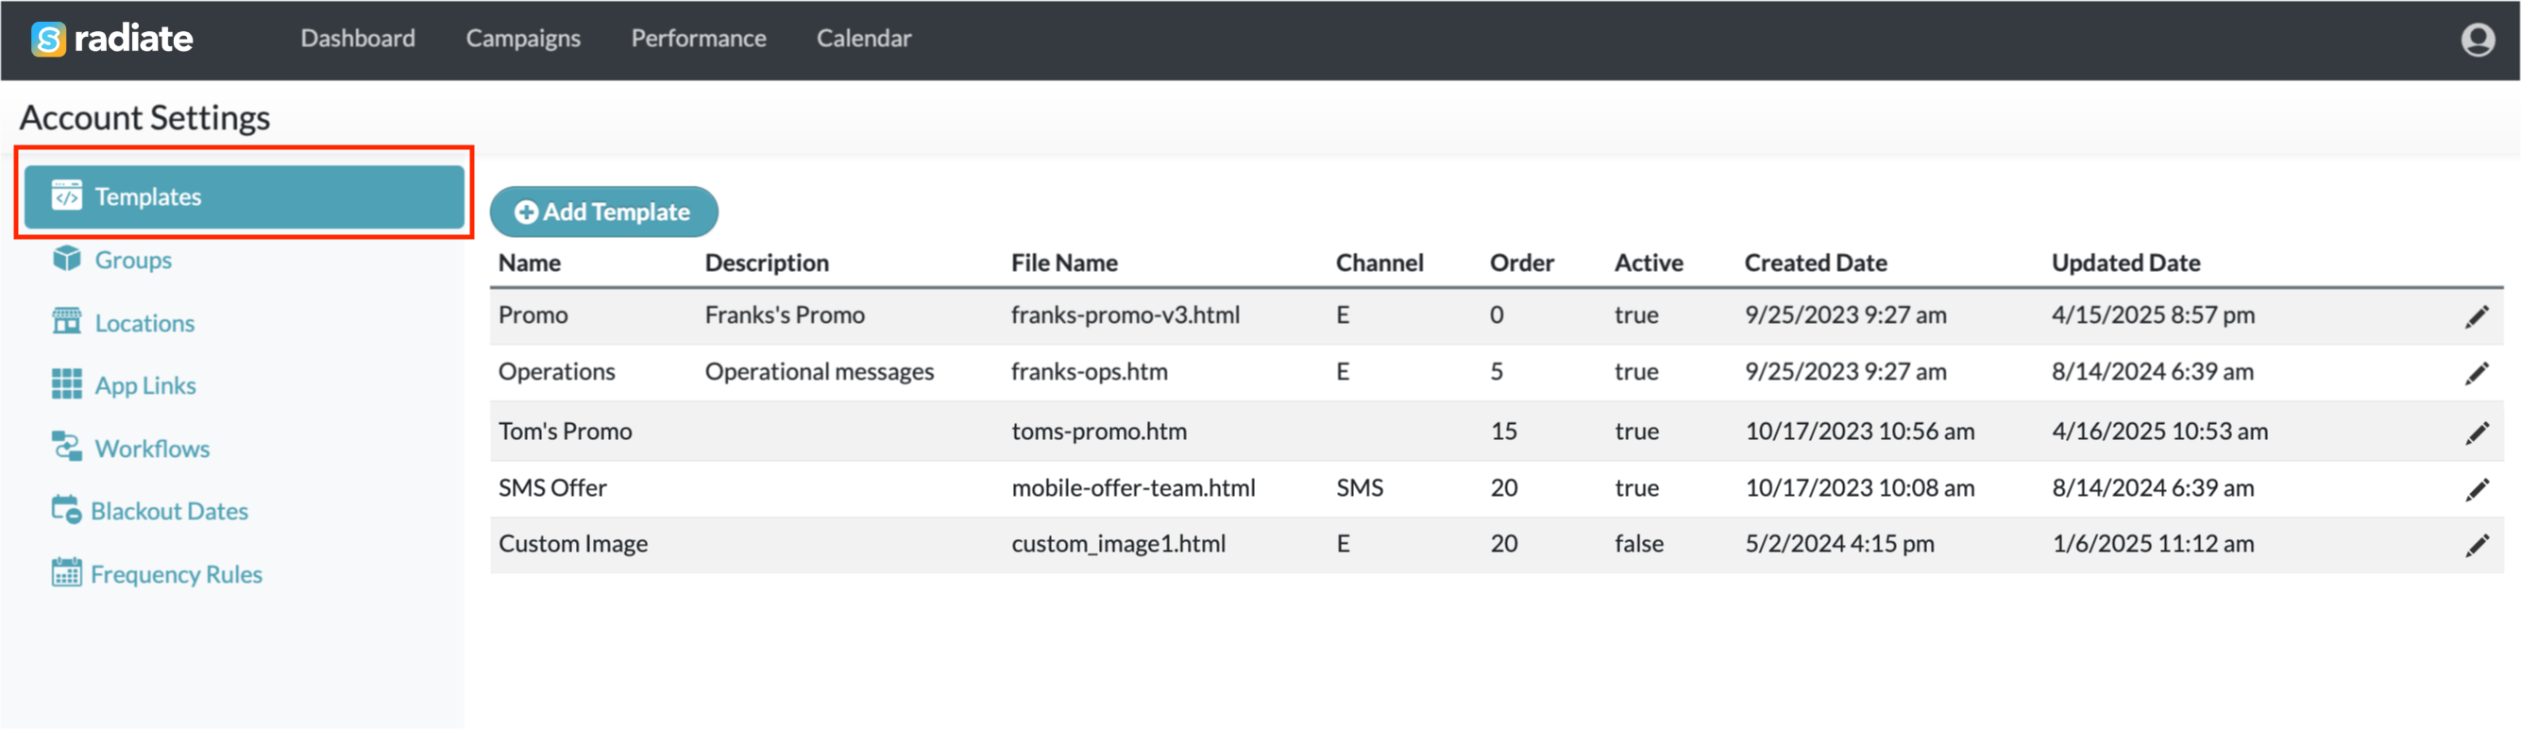Click the pencil icon for Custom Image
2521x729 pixels.
2476,545
